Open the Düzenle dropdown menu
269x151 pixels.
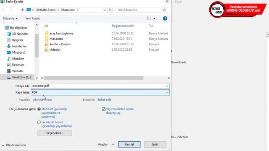coord(10,18)
